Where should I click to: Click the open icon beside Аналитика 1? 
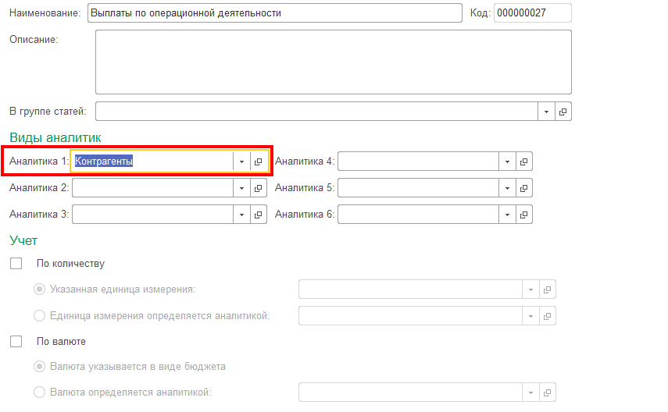pos(258,162)
